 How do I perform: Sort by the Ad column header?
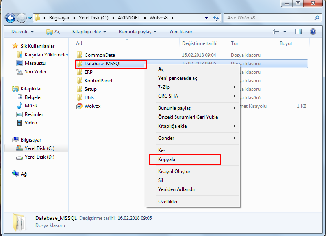[x=79, y=43]
